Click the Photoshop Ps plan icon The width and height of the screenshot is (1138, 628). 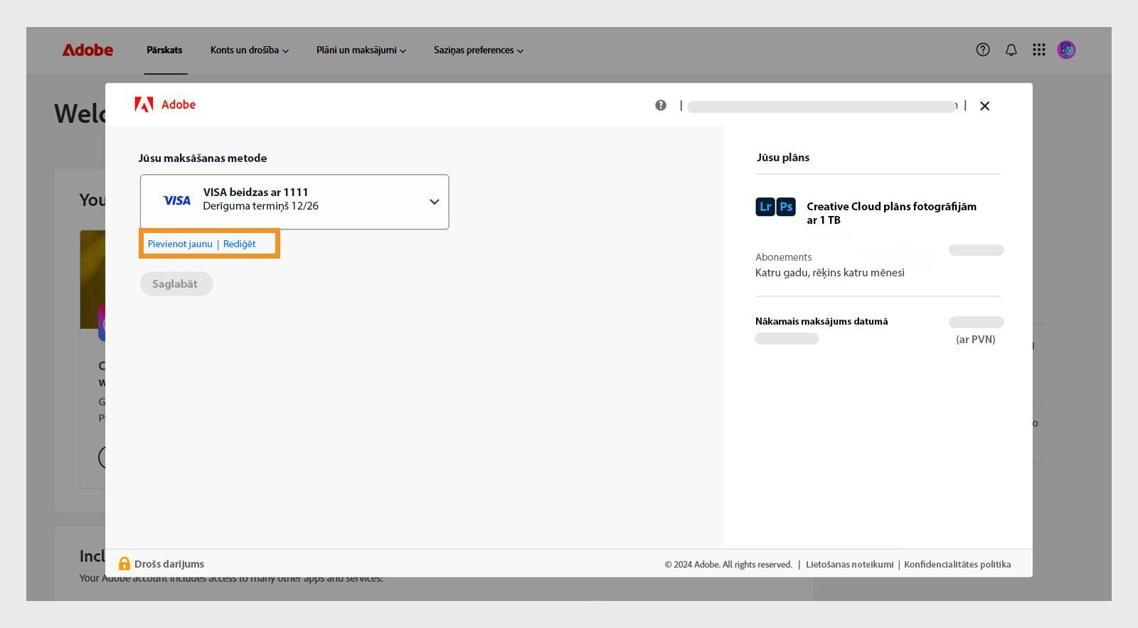coord(786,207)
